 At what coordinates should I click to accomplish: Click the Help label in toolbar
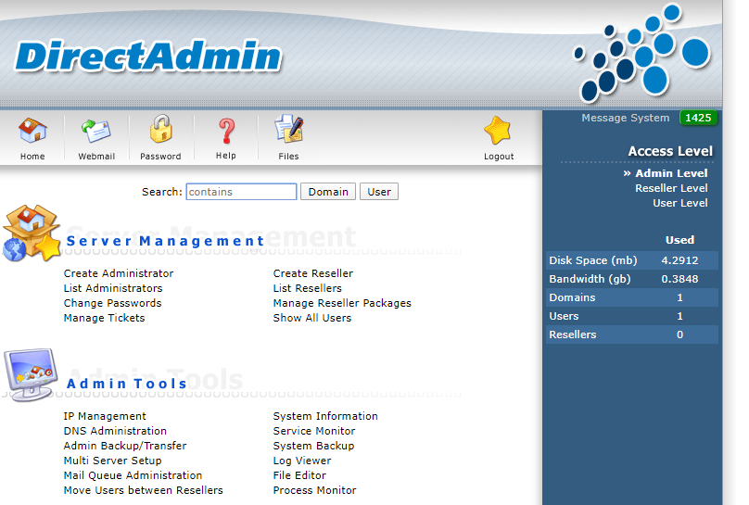[226, 156]
